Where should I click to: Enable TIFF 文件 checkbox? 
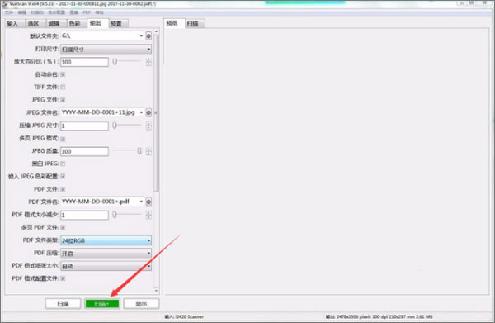63,88
